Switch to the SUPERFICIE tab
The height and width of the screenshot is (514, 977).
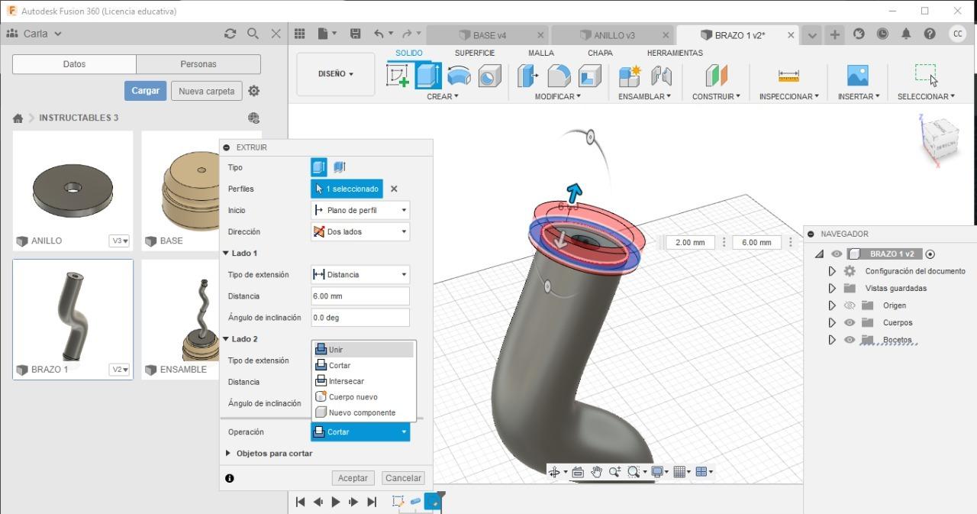tap(475, 53)
